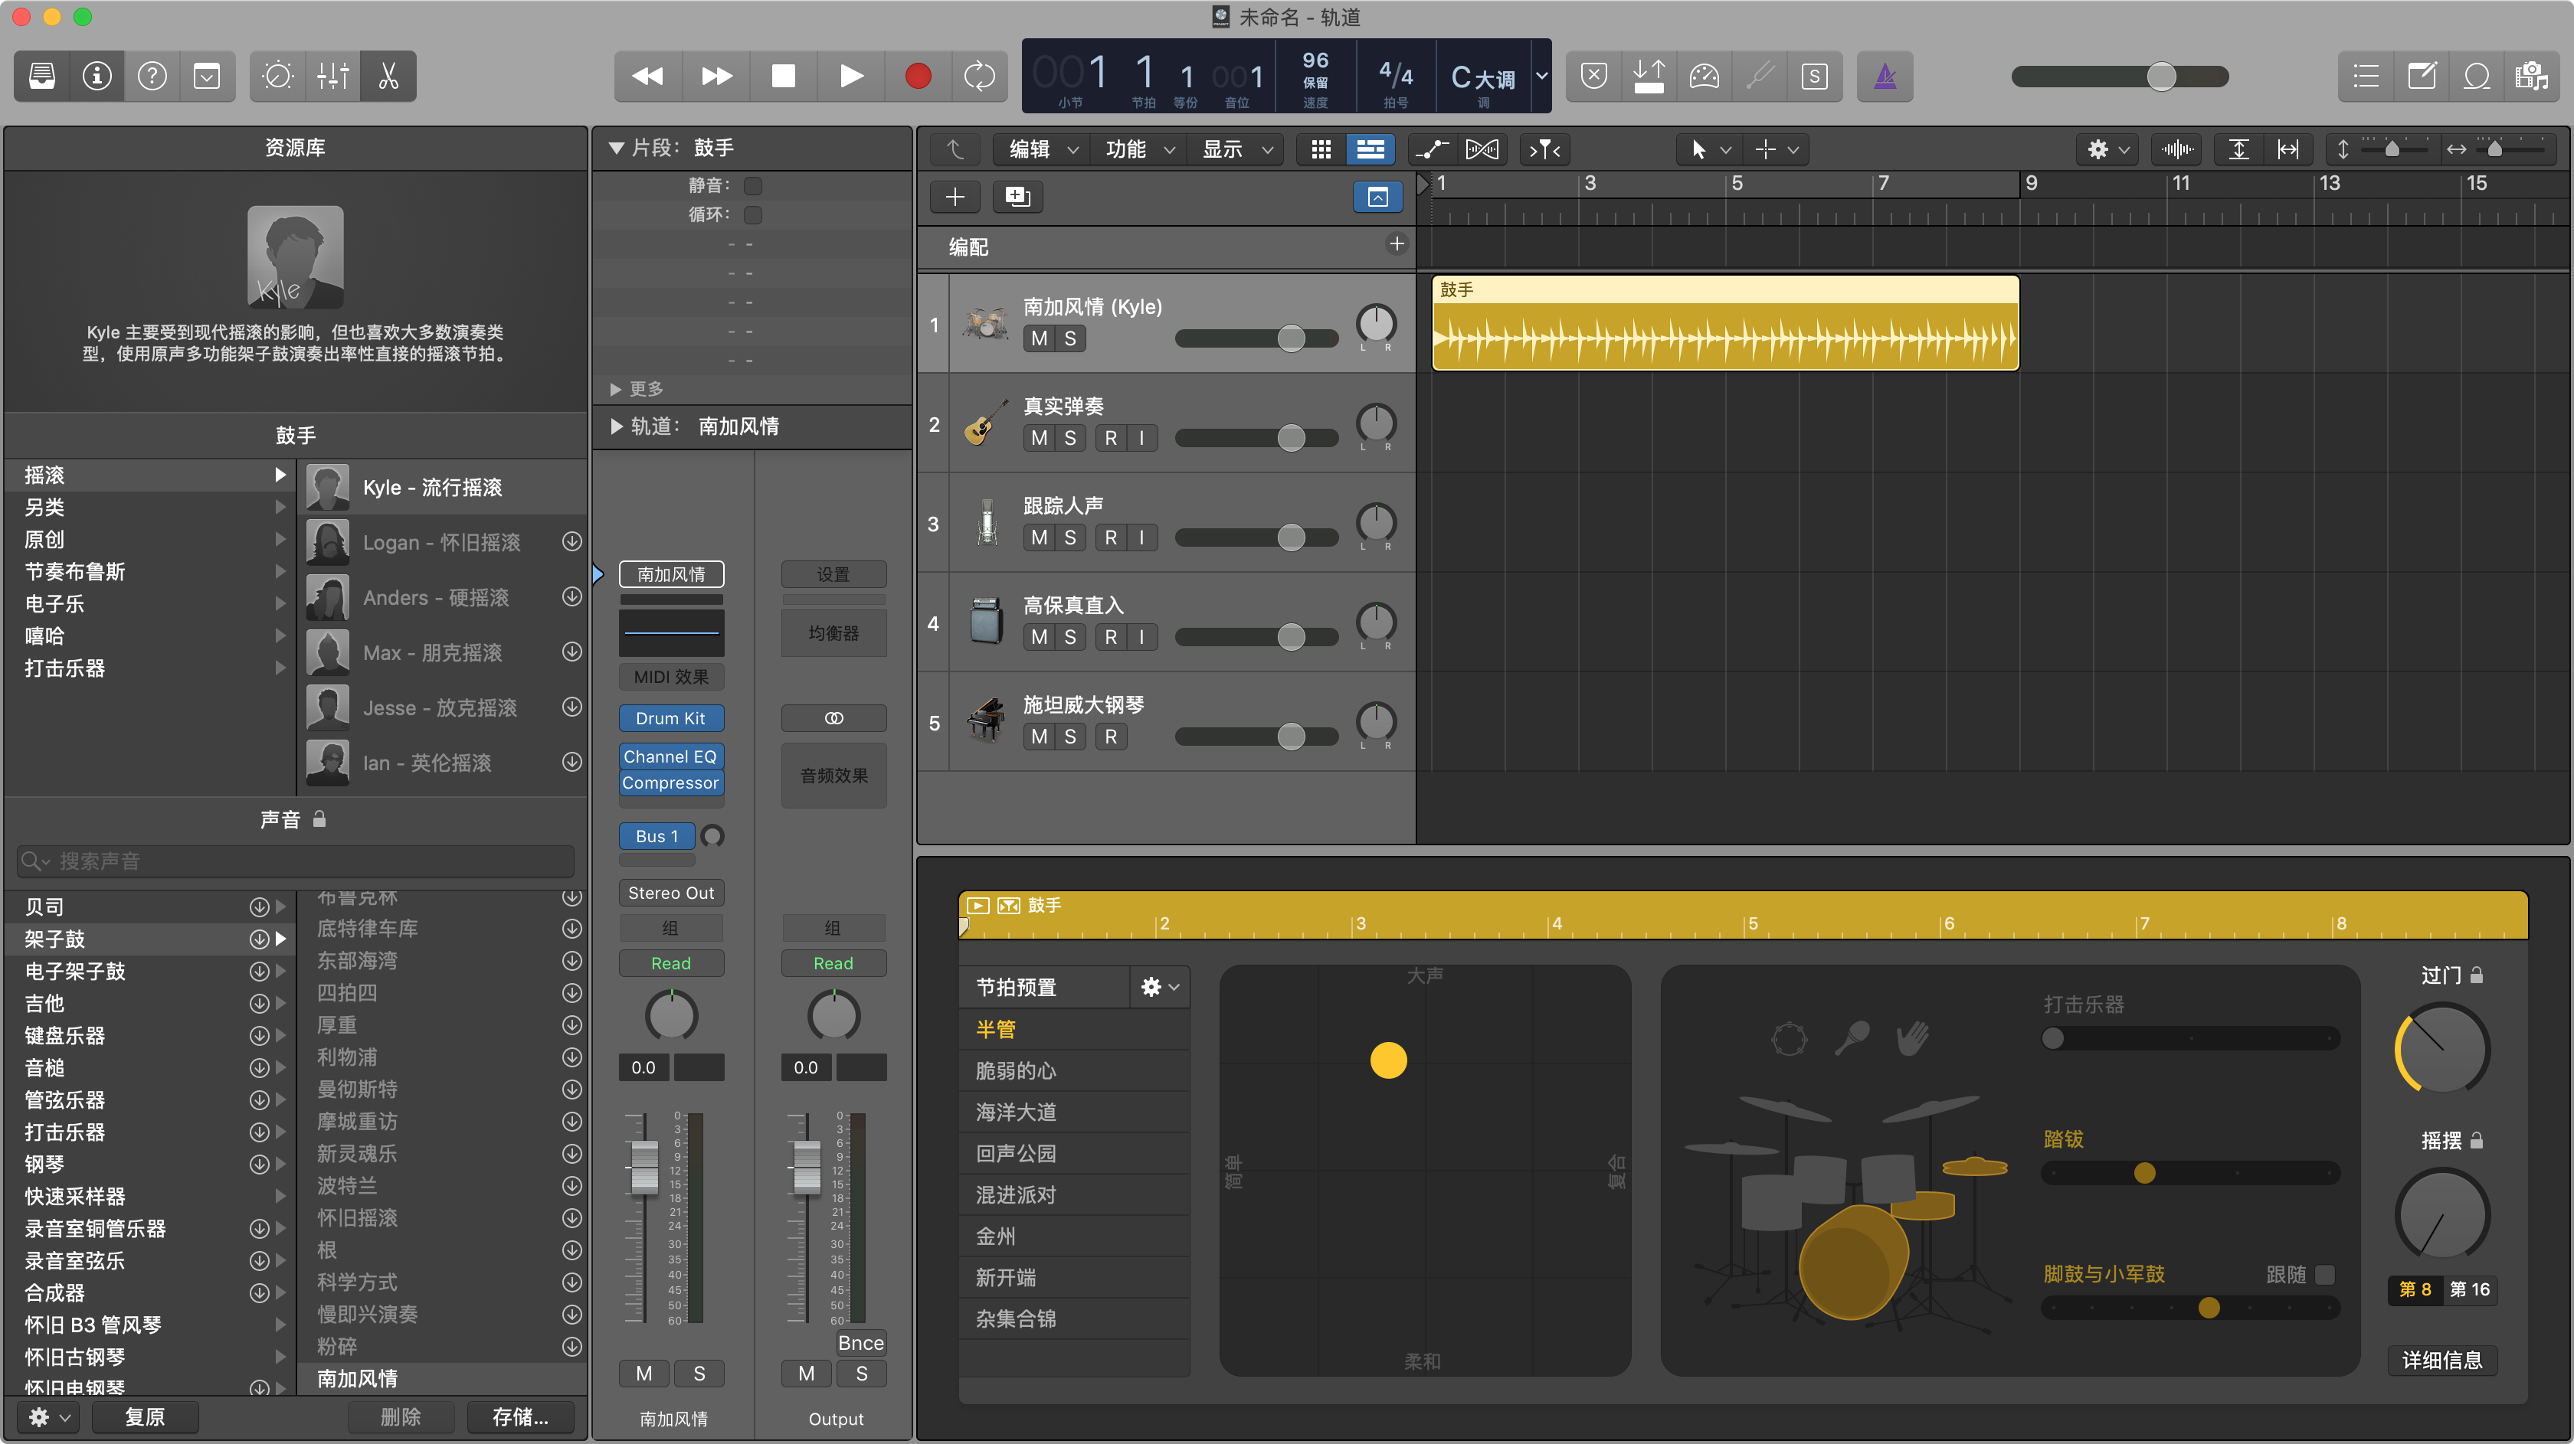Toggle the Metronome click button
This screenshot has width=2574, height=1444.
pos(1884,76)
